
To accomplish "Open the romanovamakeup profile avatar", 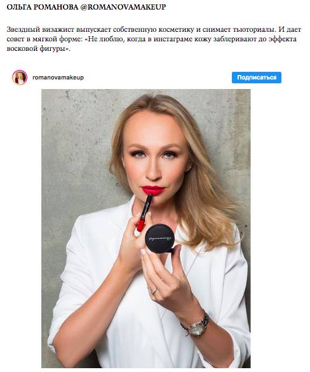I will 20,78.
